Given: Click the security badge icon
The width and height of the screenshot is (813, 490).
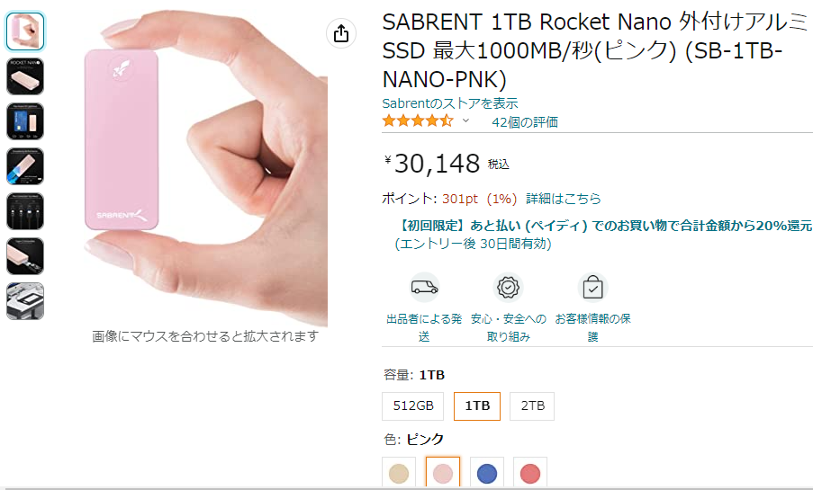Looking at the screenshot, I should (x=508, y=287).
